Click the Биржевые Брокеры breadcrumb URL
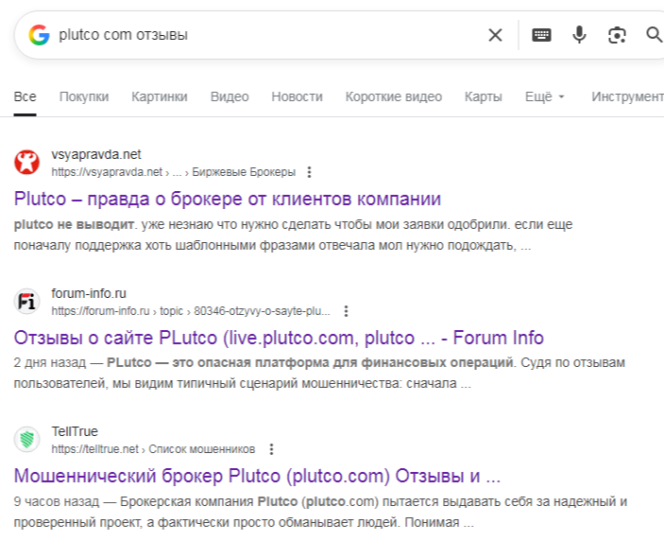 point(173,172)
